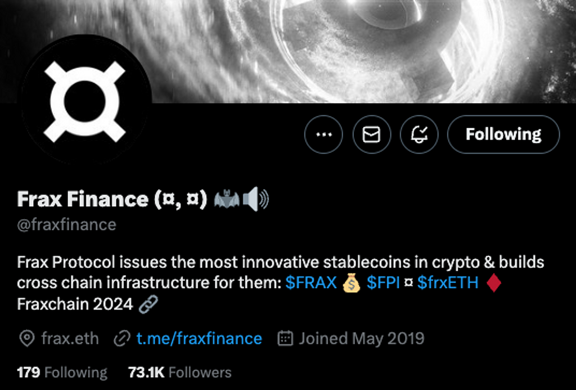Open the Frax Finance profile picture
Viewport: 576px width, 390px height.
click(84, 101)
